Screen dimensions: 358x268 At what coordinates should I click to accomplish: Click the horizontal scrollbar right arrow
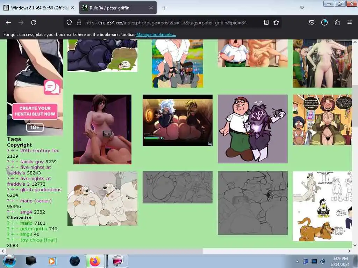[349, 251]
